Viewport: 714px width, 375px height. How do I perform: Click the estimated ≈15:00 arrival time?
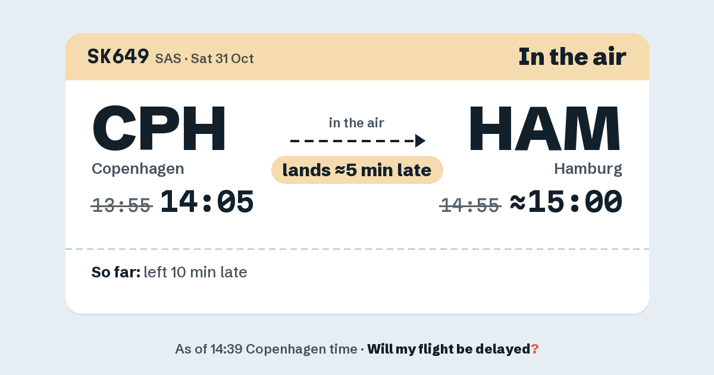pyautogui.click(x=566, y=202)
